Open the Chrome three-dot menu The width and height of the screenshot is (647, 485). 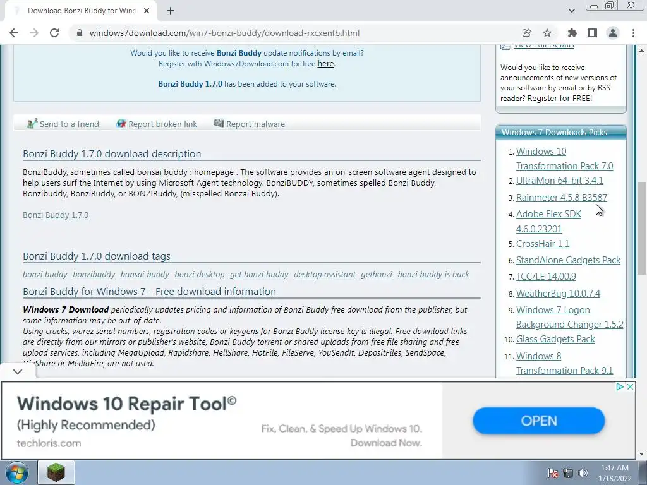[633, 33]
